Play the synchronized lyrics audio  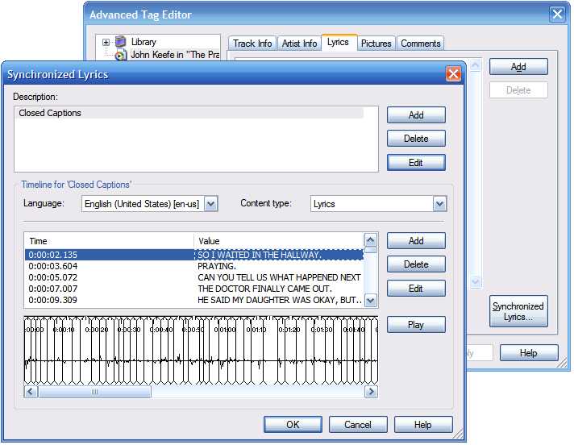click(x=416, y=325)
